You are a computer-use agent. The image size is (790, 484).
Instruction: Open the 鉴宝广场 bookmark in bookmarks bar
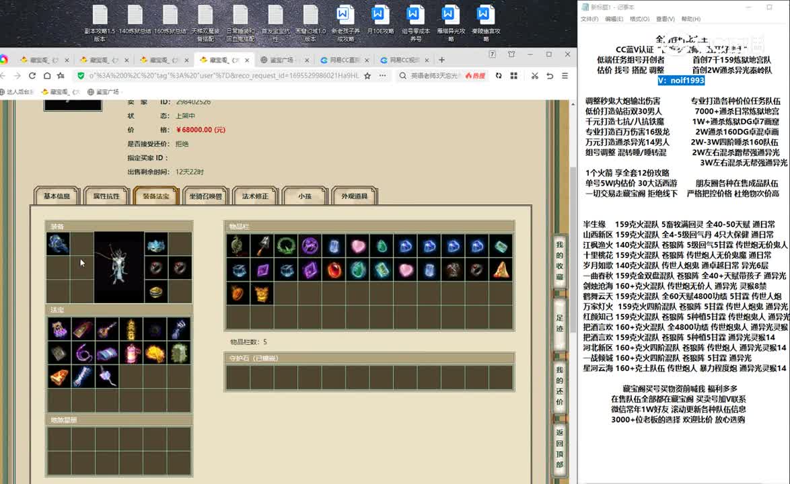(103, 91)
